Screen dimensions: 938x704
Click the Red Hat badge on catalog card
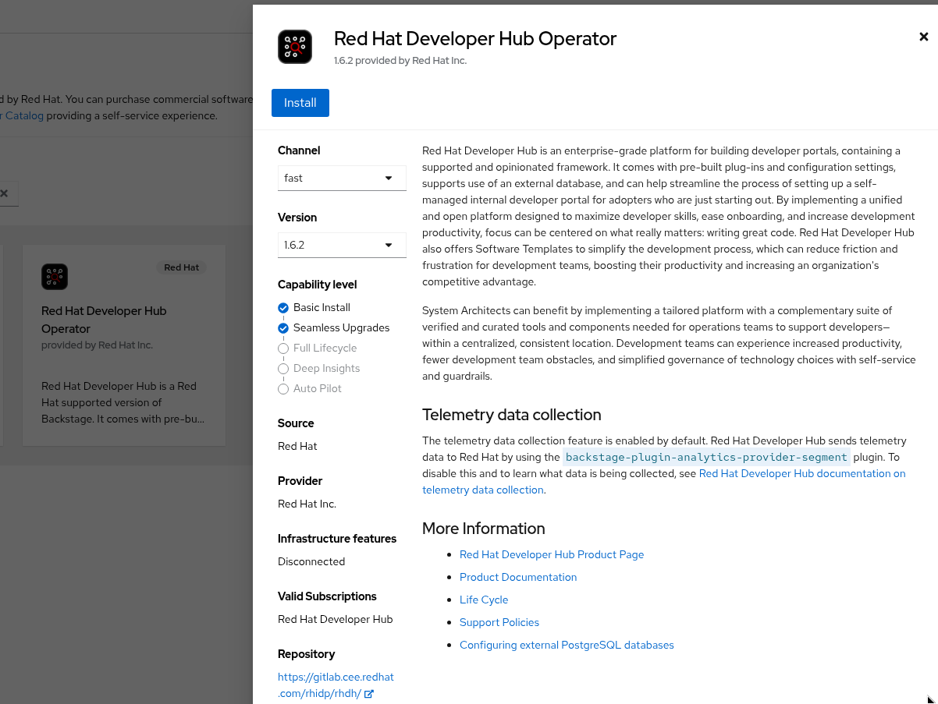pos(182,267)
